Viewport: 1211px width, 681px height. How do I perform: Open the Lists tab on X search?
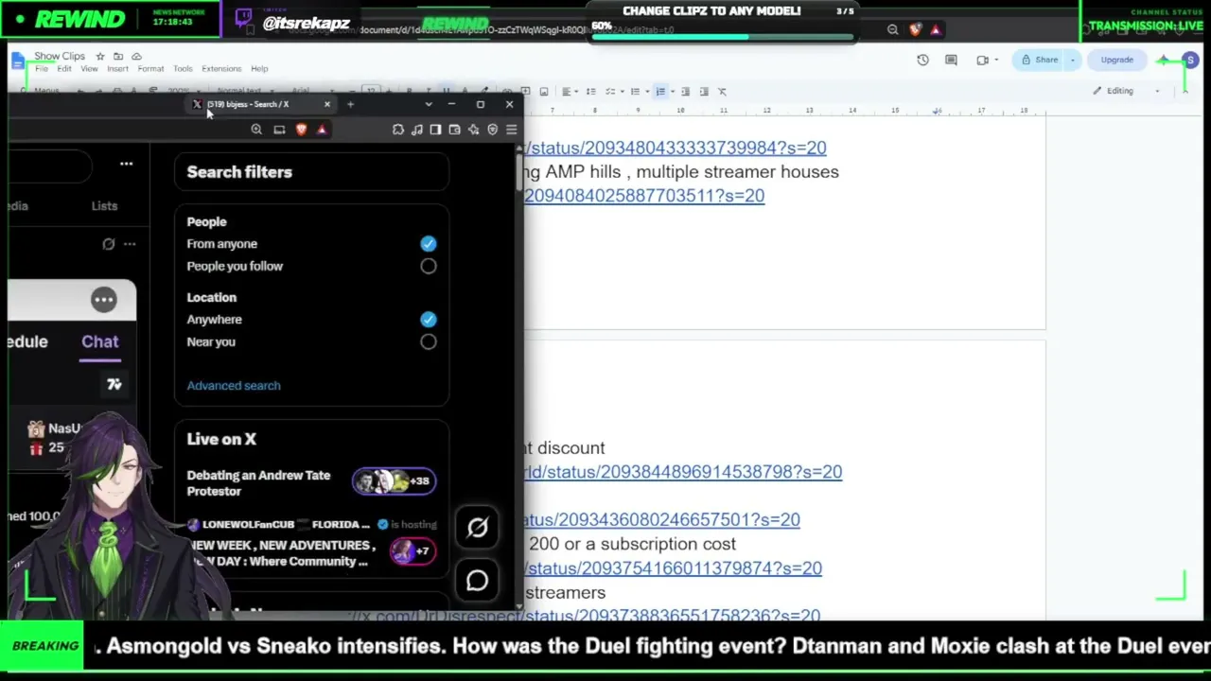point(104,205)
